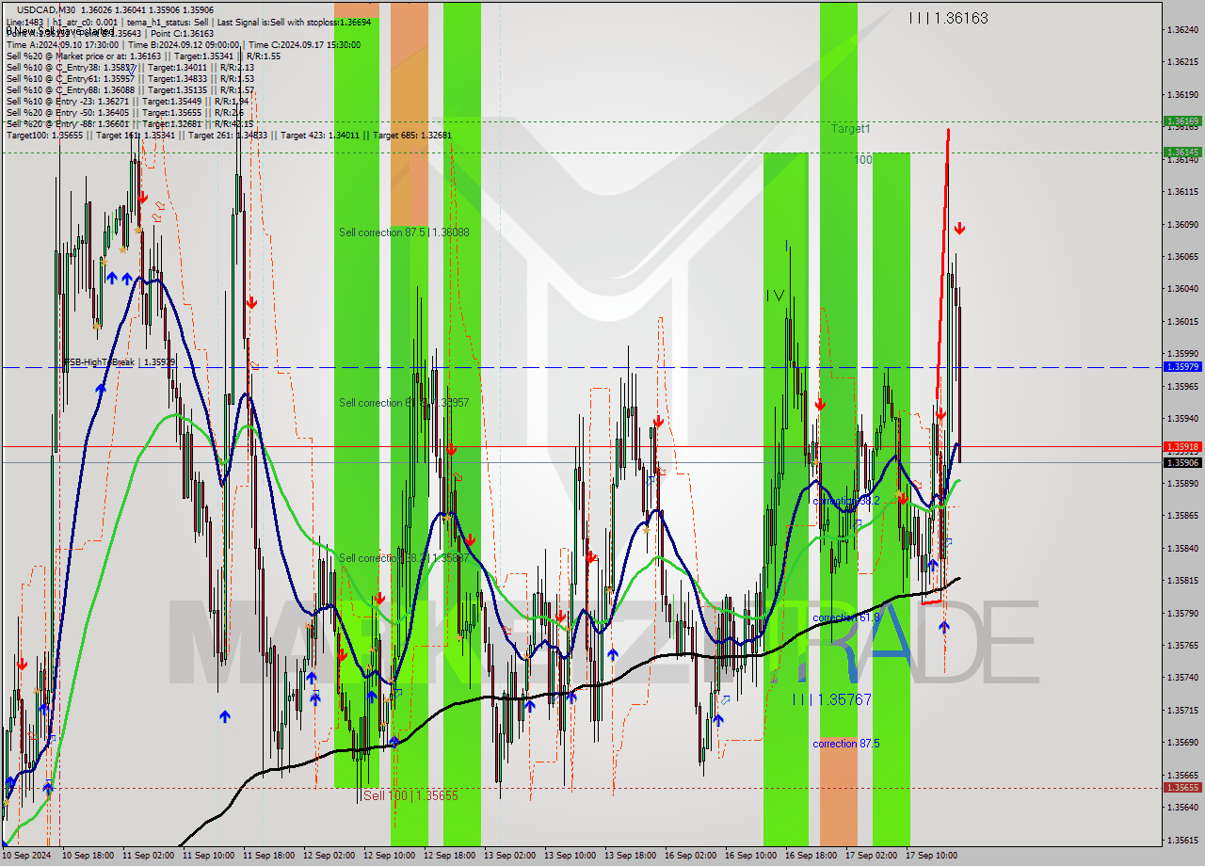Image resolution: width=1205 pixels, height=866 pixels.
Task: Click the blue 'correction 38.2' label
Action: [845, 501]
